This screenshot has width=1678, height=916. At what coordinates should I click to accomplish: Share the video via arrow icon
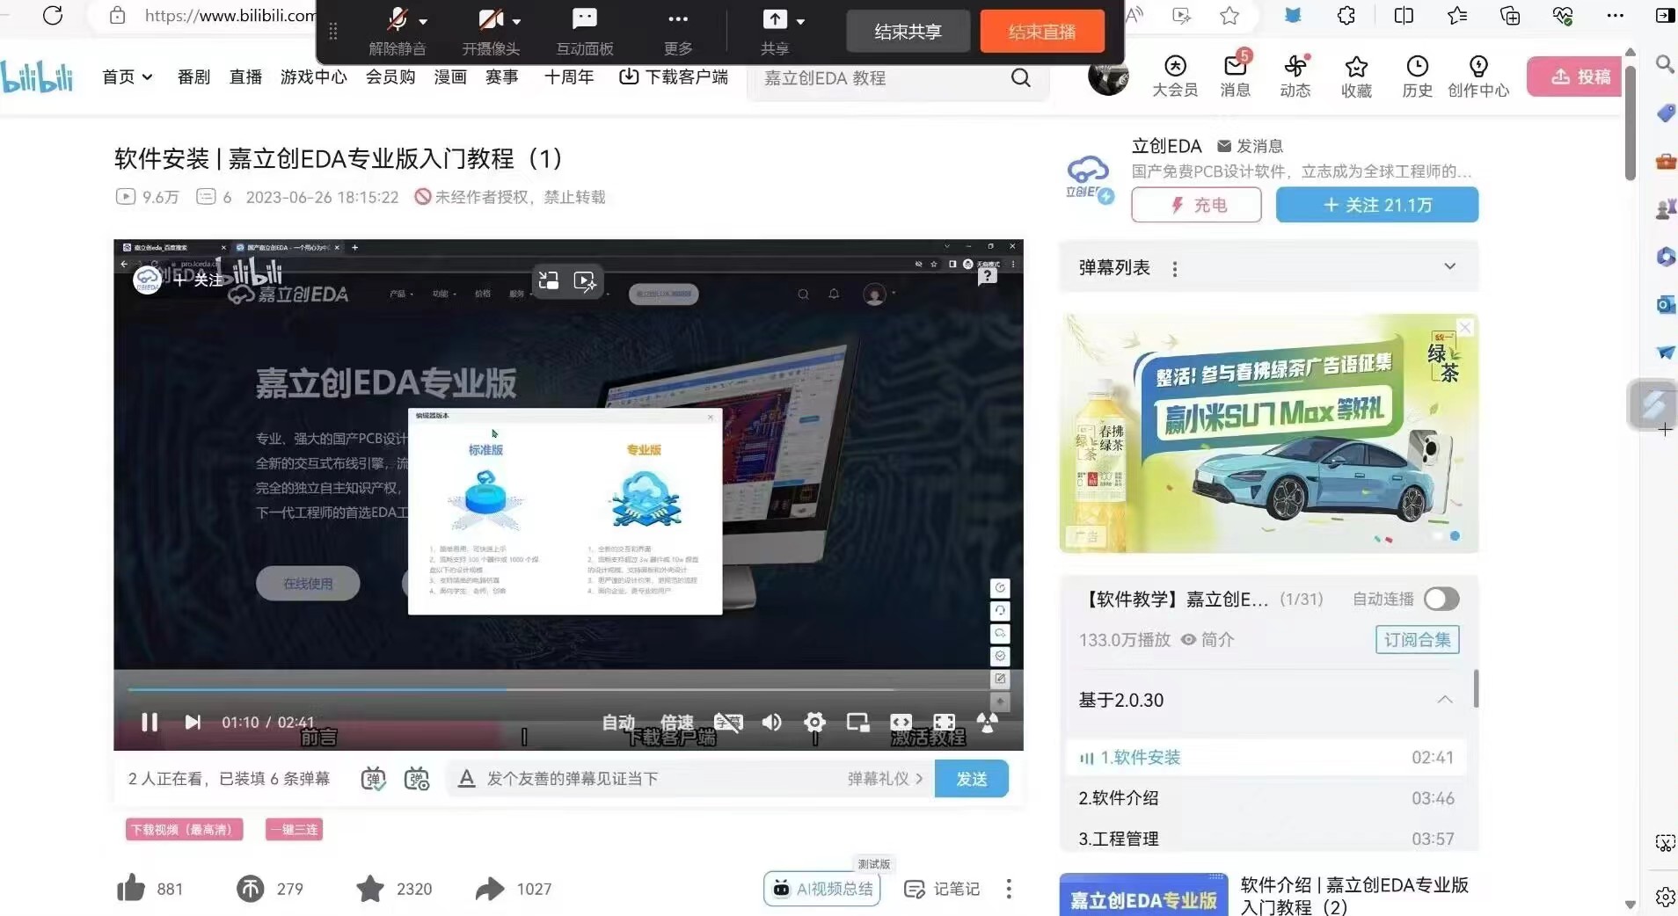pos(490,889)
